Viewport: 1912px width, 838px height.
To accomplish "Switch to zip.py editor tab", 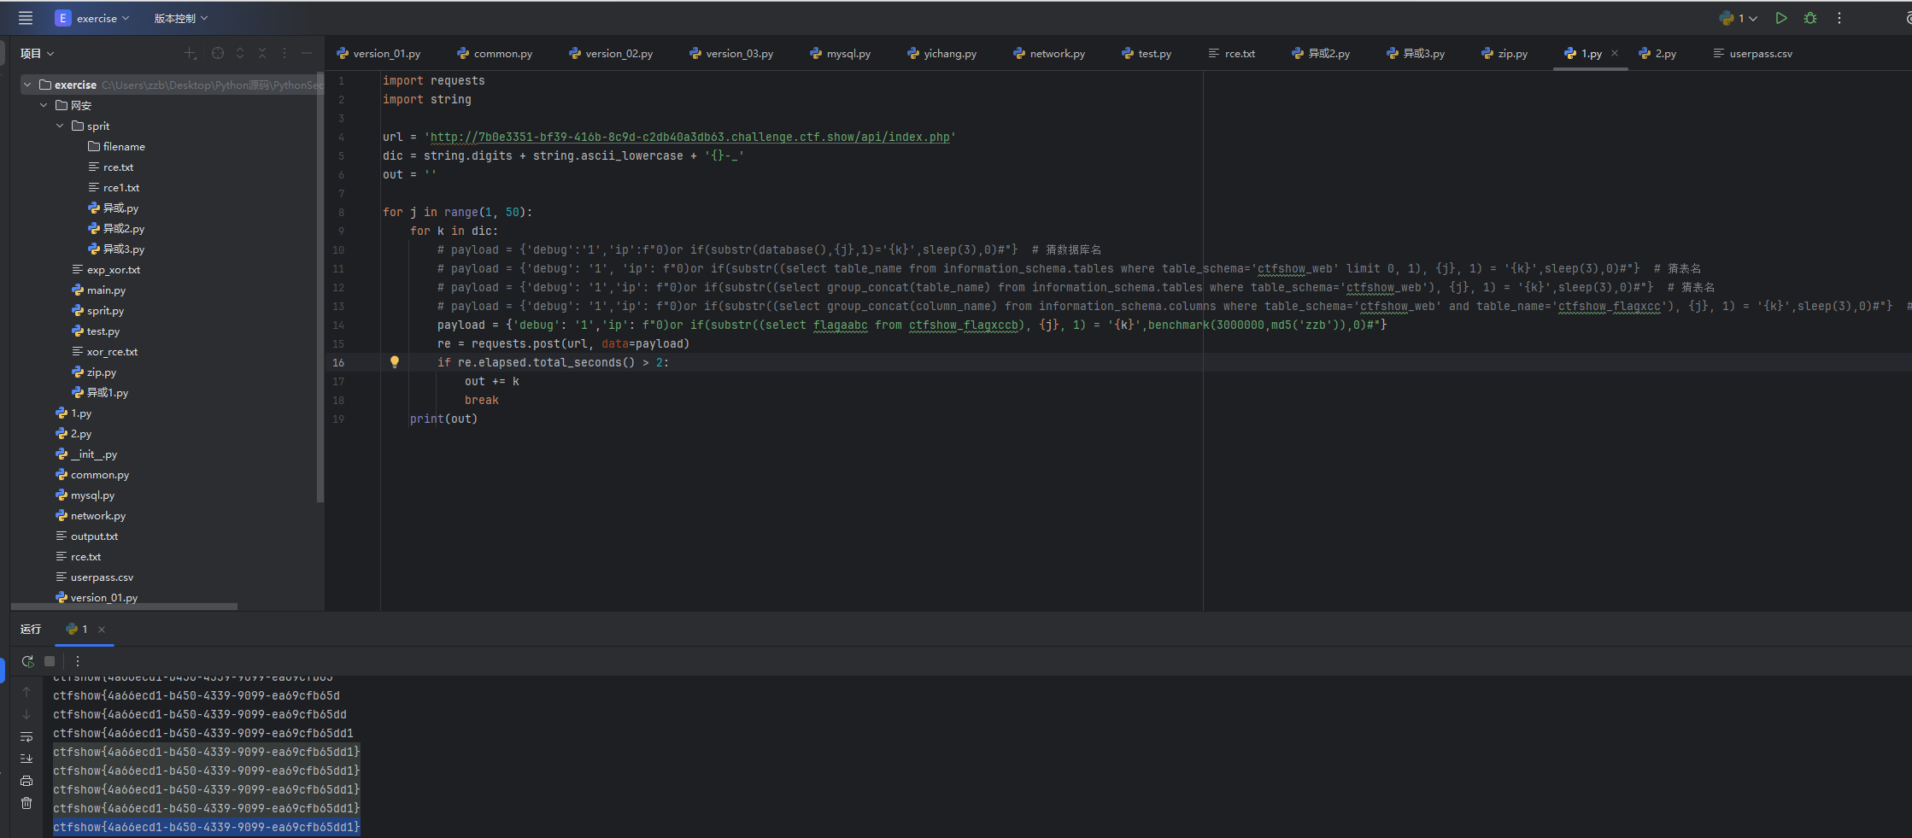I will 1504,53.
